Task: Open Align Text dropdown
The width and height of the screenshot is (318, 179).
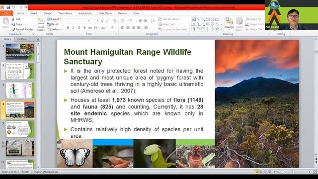Action: coord(167,24)
